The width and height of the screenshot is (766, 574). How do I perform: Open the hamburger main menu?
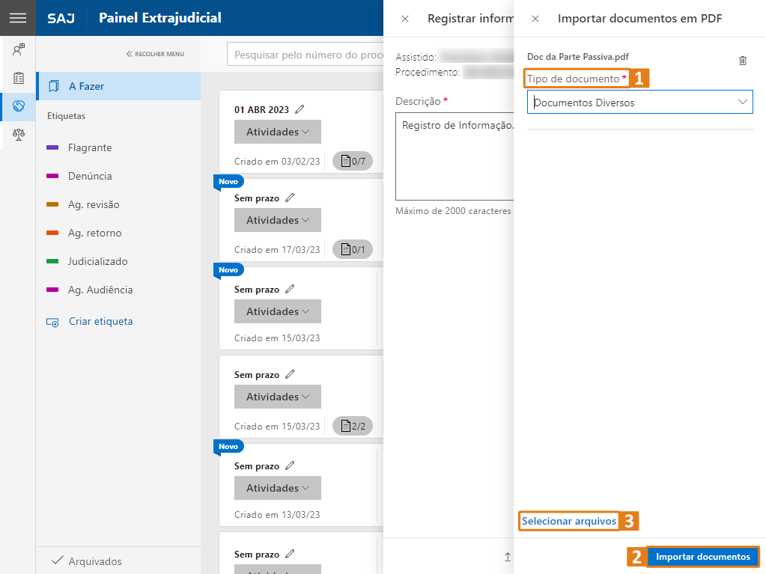coord(17,18)
